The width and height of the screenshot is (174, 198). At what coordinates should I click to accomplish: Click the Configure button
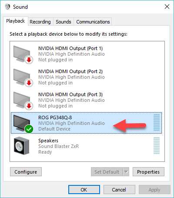pos(26,172)
